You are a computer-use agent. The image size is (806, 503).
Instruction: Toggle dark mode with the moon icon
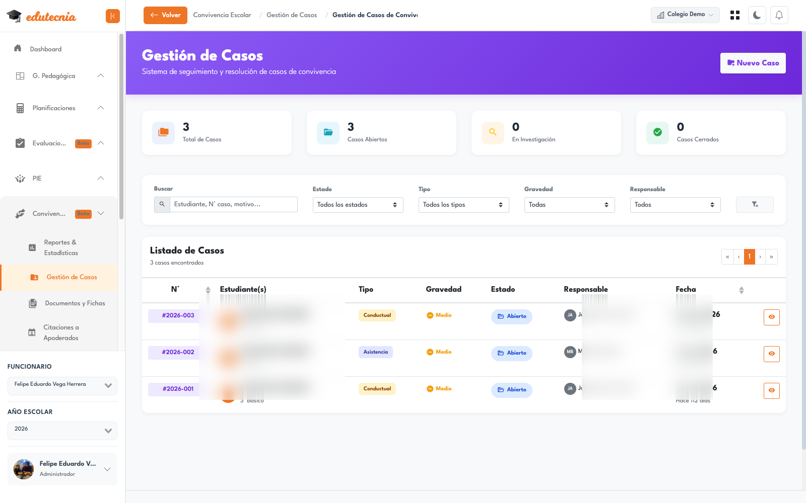click(x=757, y=15)
